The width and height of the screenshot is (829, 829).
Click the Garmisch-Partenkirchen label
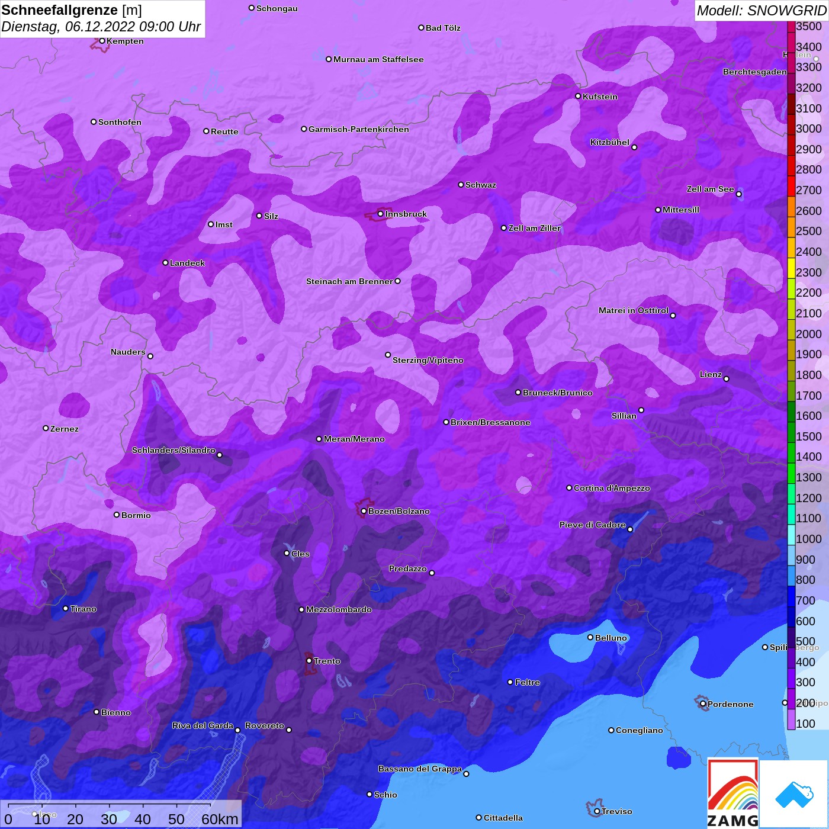[359, 129]
